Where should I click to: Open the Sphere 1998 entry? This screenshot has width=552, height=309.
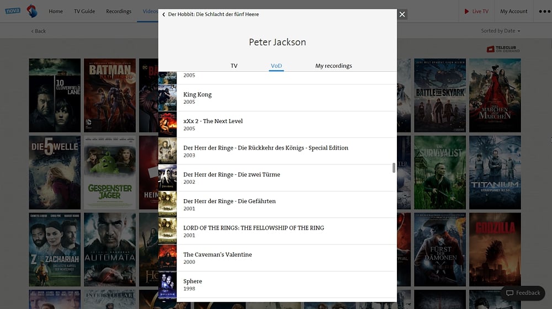pos(278,285)
